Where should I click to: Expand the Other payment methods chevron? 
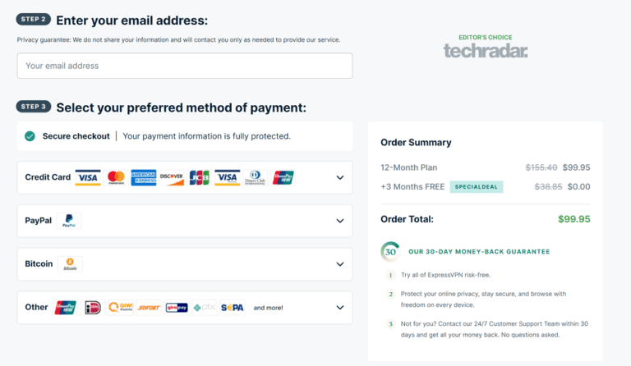340,308
